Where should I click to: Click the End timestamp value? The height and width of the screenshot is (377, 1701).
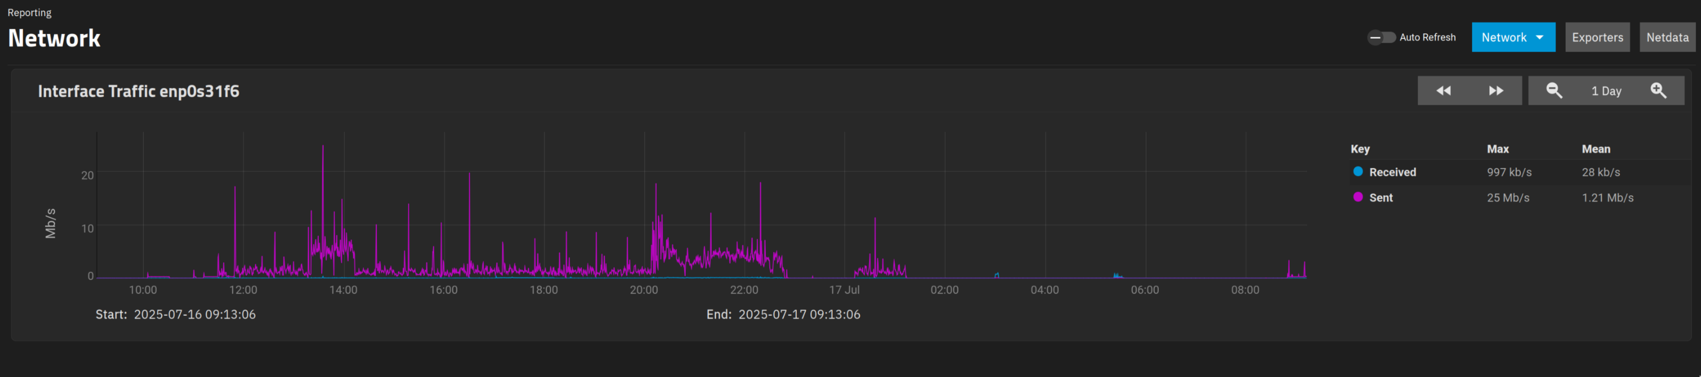(x=799, y=314)
